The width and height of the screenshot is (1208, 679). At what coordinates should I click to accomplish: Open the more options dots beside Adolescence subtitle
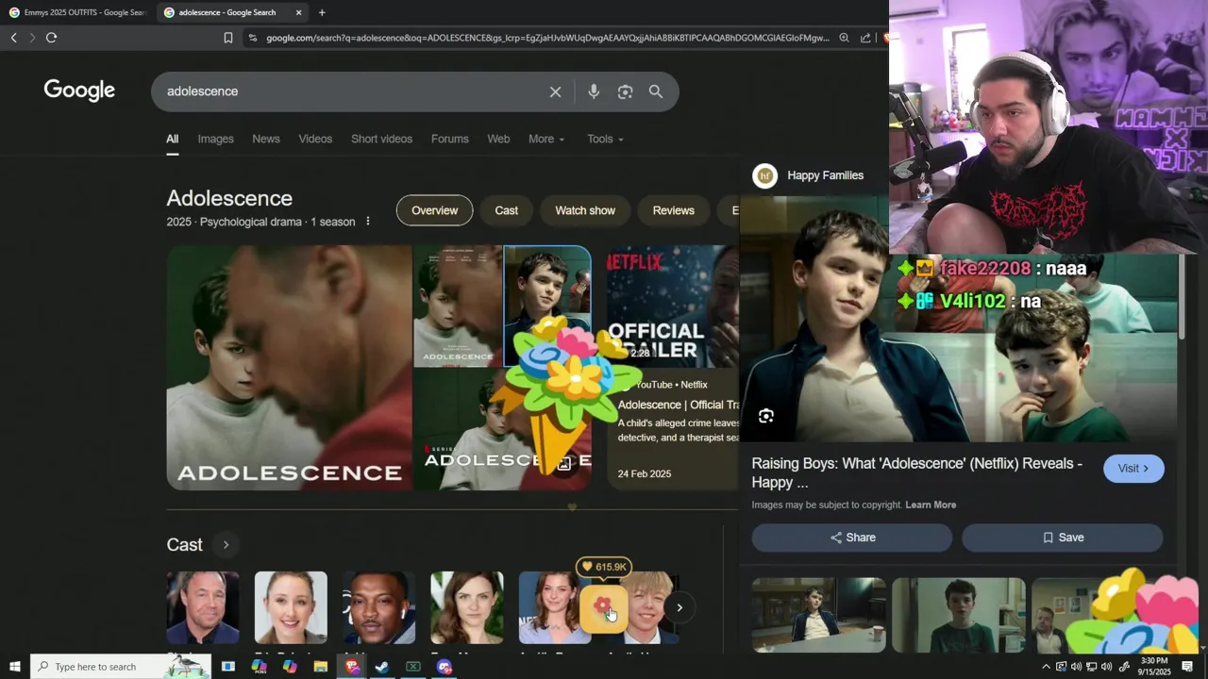pos(368,222)
